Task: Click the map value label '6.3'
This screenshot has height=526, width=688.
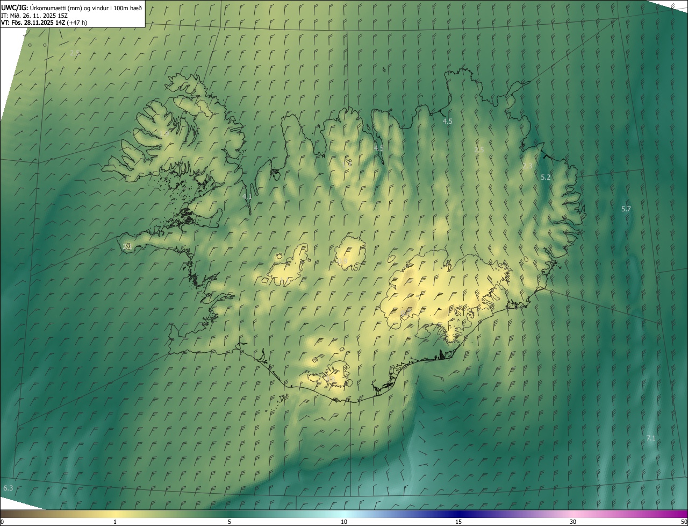Action: 8,488
